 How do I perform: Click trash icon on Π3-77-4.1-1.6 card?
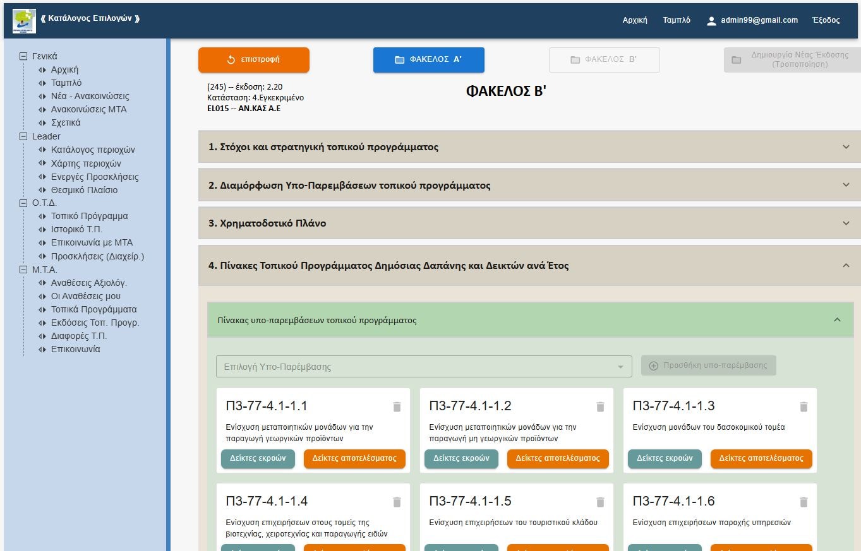click(804, 502)
